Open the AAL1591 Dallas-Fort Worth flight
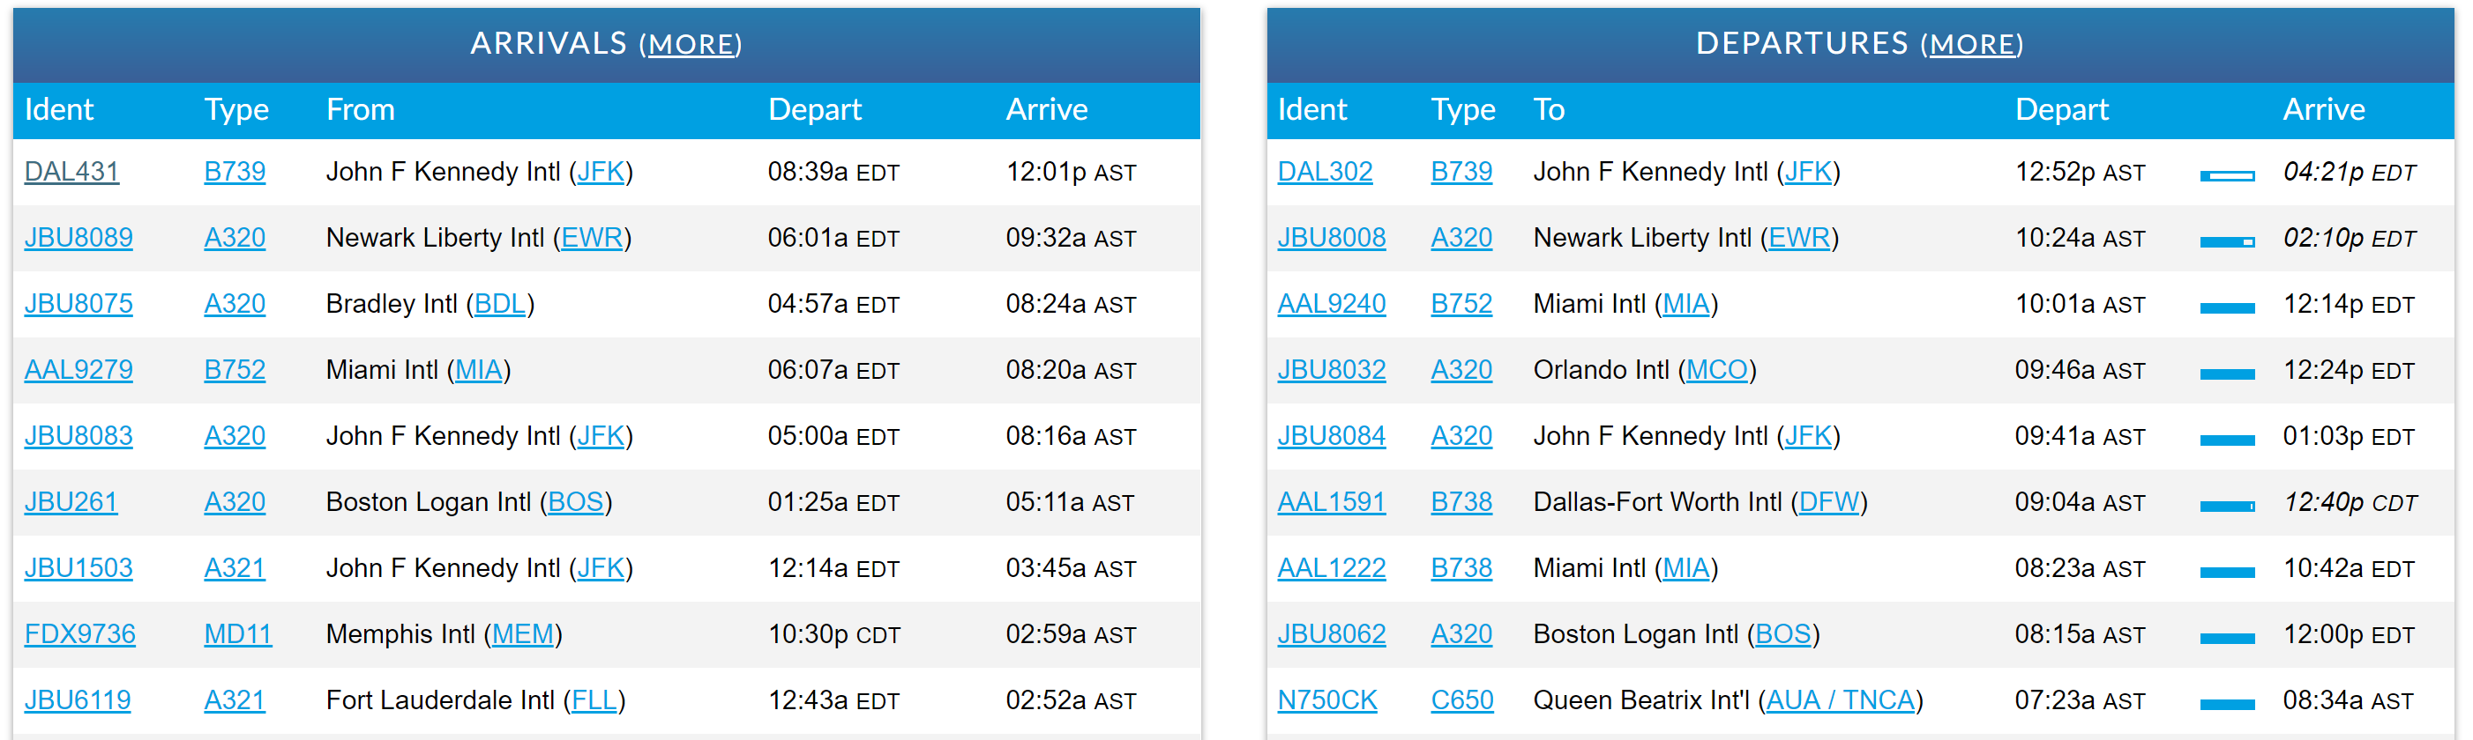The image size is (2473, 740). tap(1331, 501)
